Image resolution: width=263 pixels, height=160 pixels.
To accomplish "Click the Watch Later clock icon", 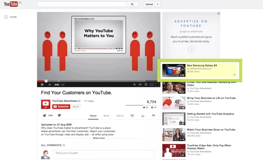I will [x=134, y=85].
